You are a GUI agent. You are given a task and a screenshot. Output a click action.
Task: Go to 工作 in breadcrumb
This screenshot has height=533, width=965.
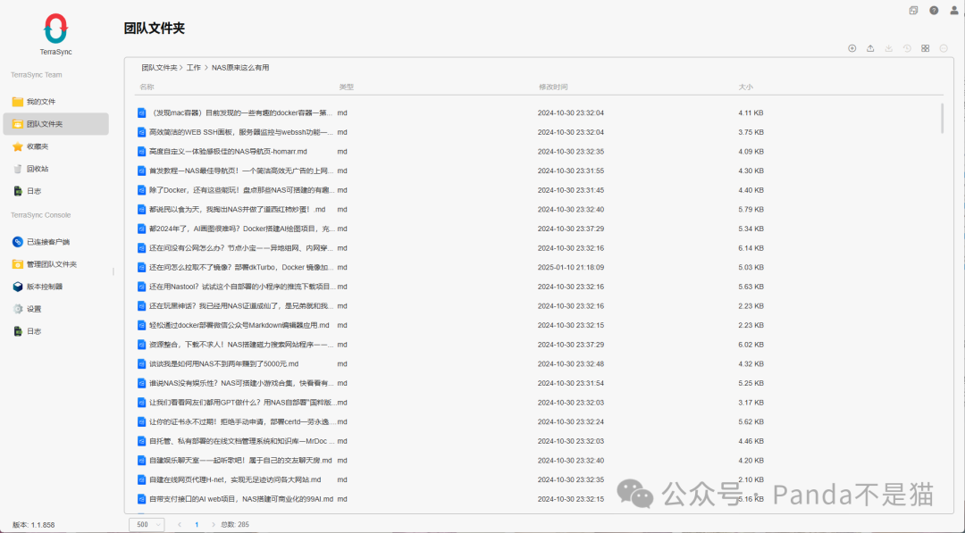pyautogui.click(x=194, y=68)
